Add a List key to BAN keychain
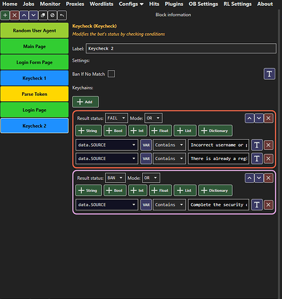This screenshot has width=282, height=299. 185,191
